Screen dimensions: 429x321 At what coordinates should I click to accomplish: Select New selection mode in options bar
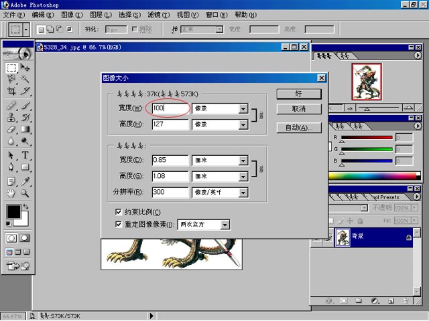(41, 29)
